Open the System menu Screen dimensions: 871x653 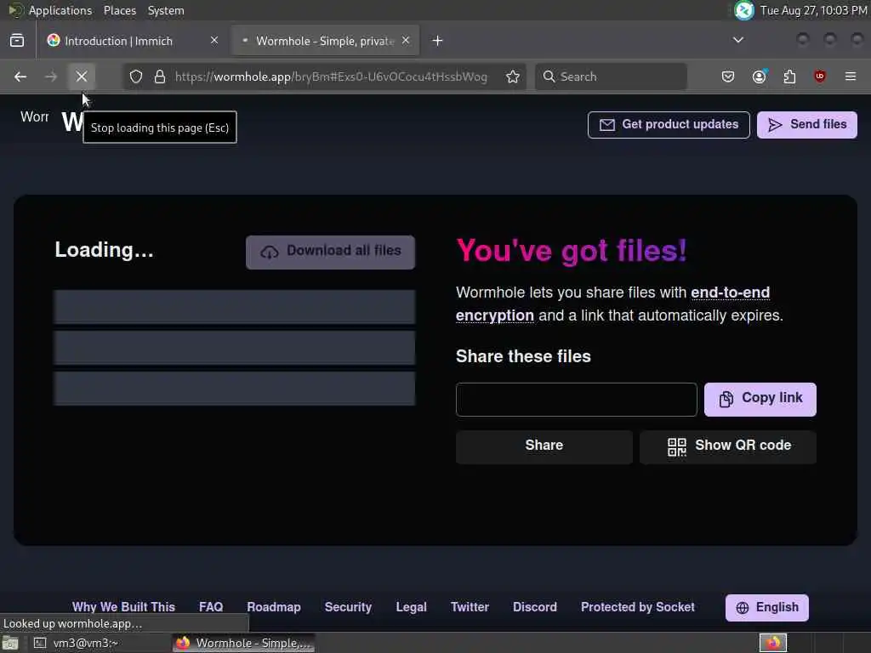166,10
